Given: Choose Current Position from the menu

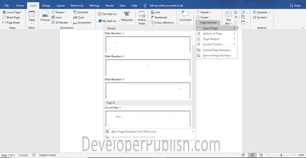Looking at the screenshot, I should click(x=216, y=44).
